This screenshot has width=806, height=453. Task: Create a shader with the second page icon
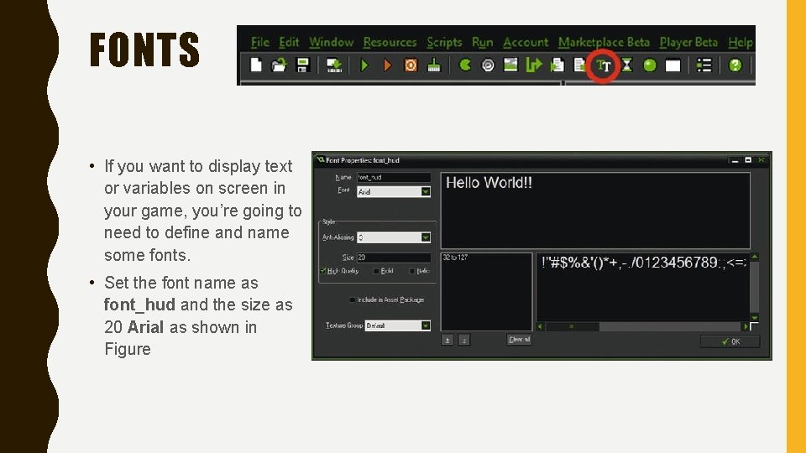pos(580,65)
